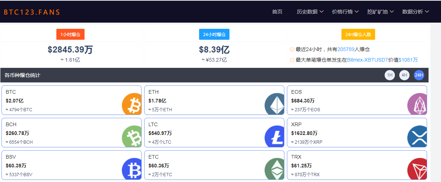The height and width of the screenshot is (182, 441).
Task: Select the BTC liquidation card
Action: point(71,100)
